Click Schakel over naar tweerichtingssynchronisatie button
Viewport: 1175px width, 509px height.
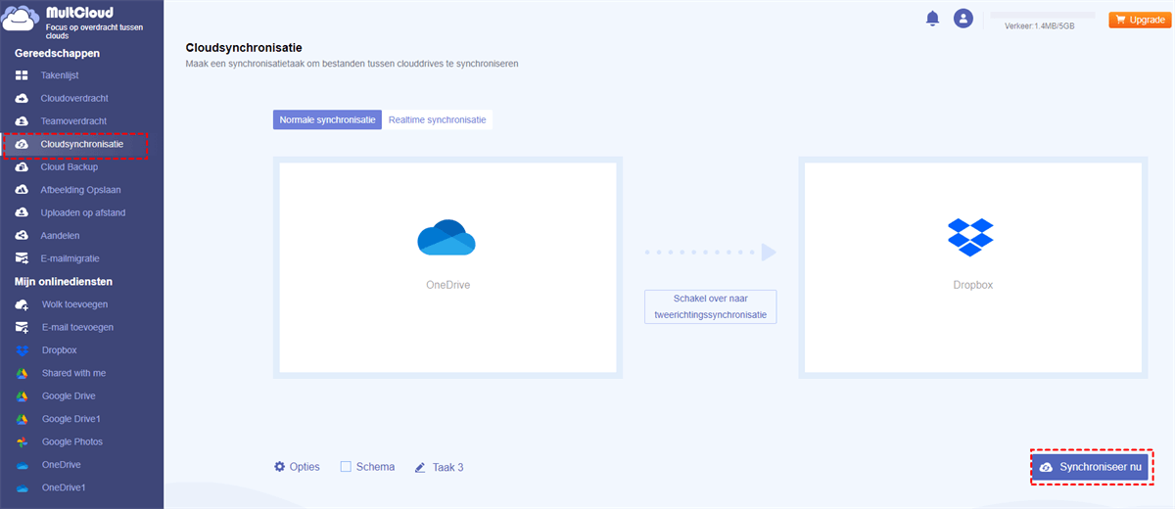[x=710, y=306]
